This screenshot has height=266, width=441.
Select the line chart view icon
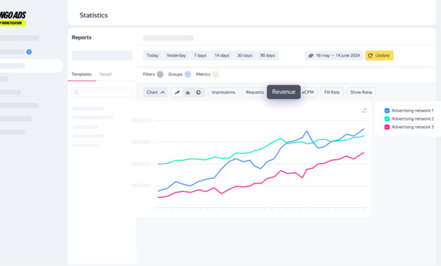pyautogui.click(x=177, y=92)
